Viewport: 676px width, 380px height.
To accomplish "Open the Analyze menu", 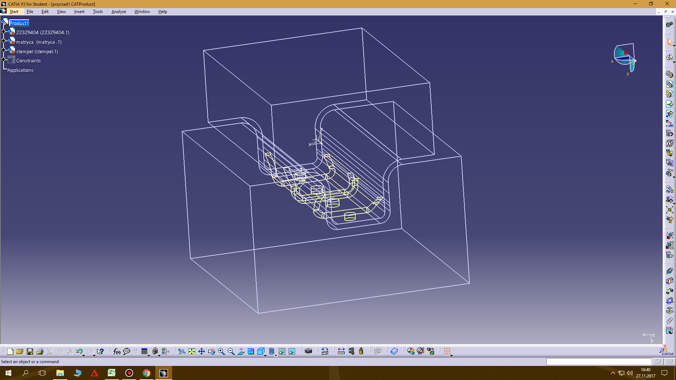I will 119,12.
